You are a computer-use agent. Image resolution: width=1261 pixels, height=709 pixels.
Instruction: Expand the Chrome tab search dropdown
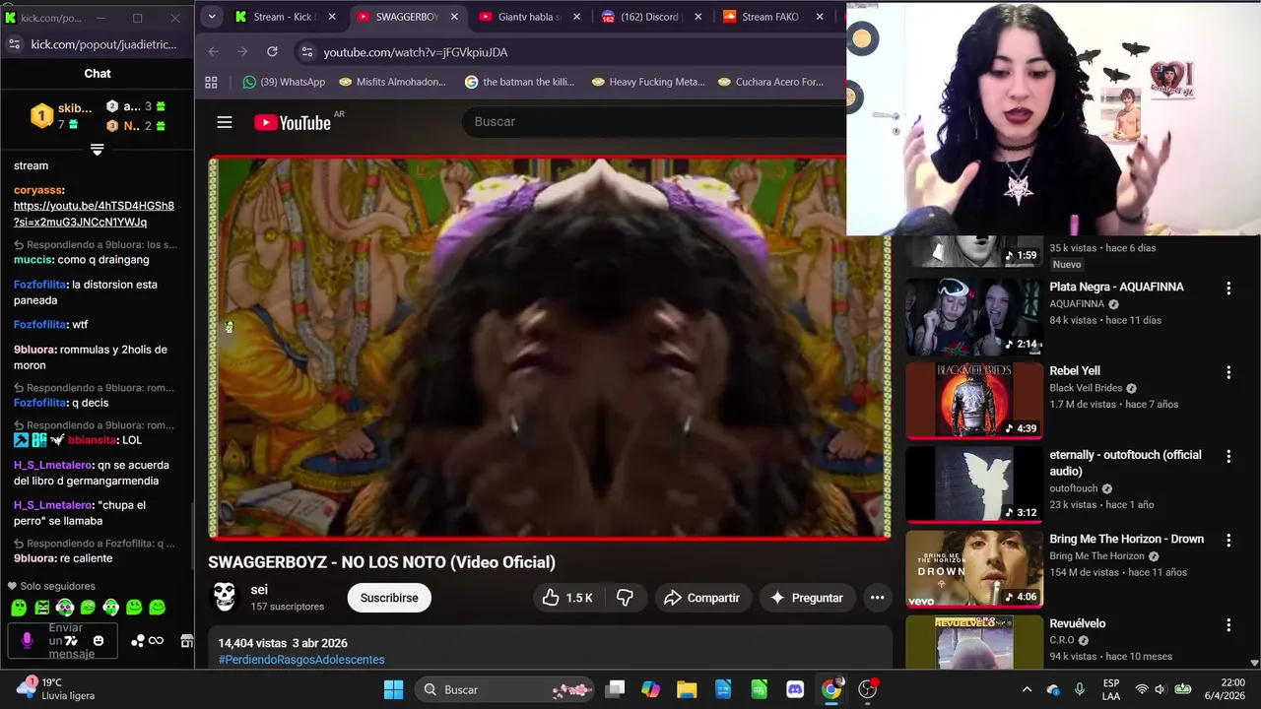pos(211,17)
